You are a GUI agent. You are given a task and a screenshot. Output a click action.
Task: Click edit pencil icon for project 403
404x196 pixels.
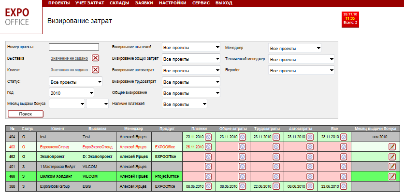pyautogui.click(x=392, y=147)
